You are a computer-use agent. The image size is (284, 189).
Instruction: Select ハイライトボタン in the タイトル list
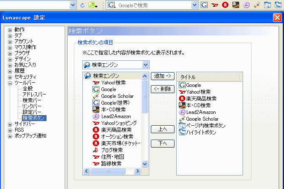point(197,132)
